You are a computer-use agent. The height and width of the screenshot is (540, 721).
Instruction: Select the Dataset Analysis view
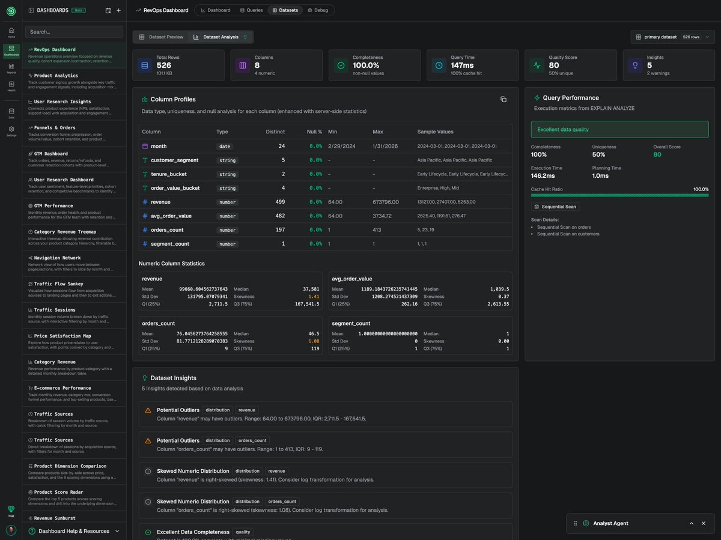[x=220, y=37]
